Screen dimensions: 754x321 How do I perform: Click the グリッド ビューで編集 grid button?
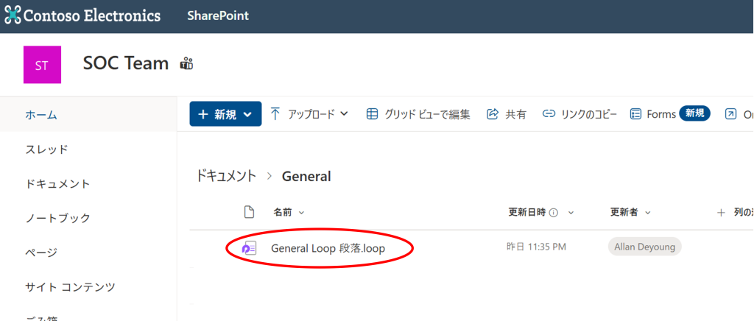[417, 114]
